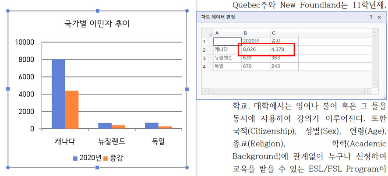Click the help question mark in chart data dialog

371,18
